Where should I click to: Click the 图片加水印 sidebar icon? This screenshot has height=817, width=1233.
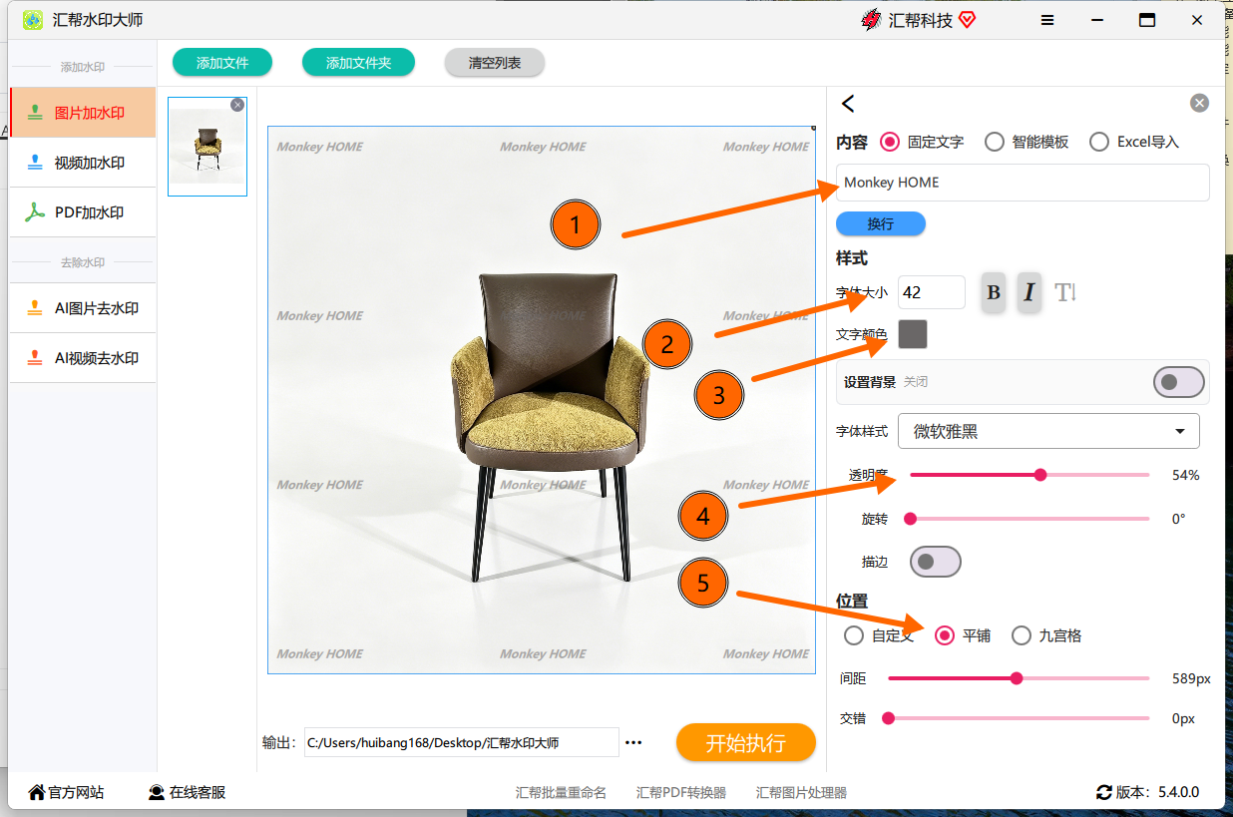tap(35, 113)
